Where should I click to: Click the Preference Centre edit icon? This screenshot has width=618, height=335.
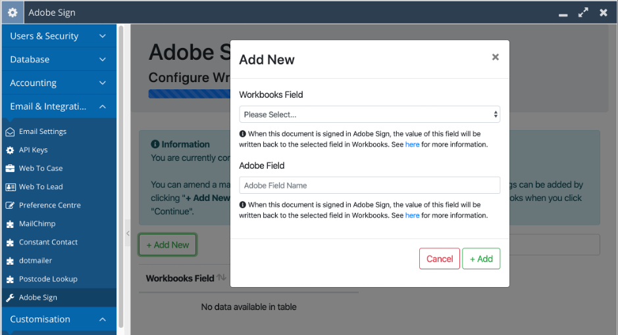click(11, 205)
